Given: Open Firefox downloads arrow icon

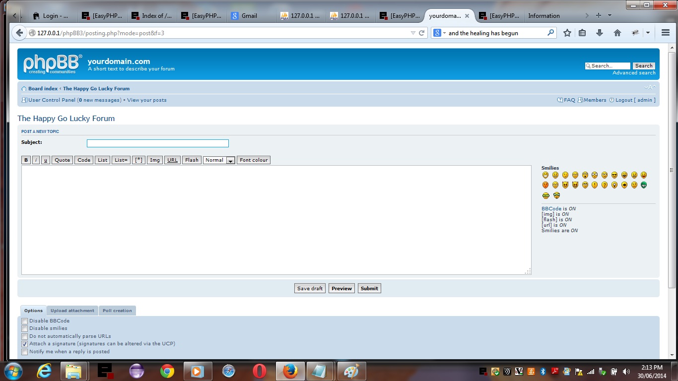Looking at the screenshot, I should [600, 33].
